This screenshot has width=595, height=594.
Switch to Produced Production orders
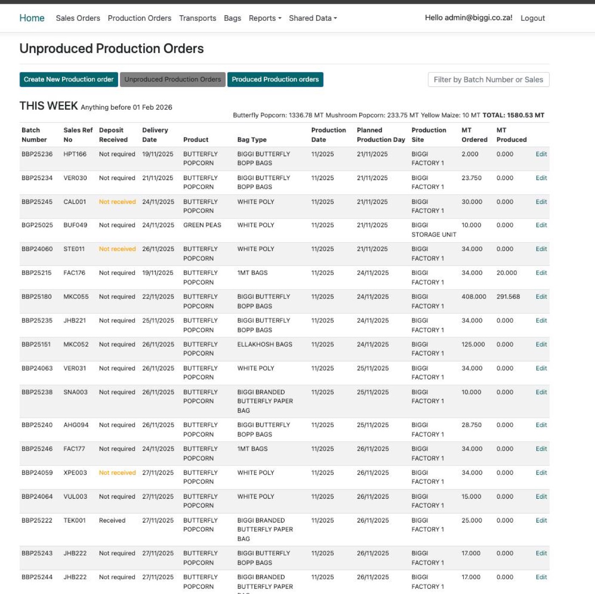click(x=275, y=79)
